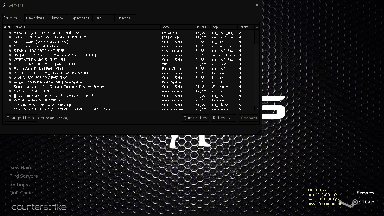The image size is (384, 216).
Task: Click the Counter-Strike icon in the Servers title bar
Action: pyautogui.click(x=4, y=5)
